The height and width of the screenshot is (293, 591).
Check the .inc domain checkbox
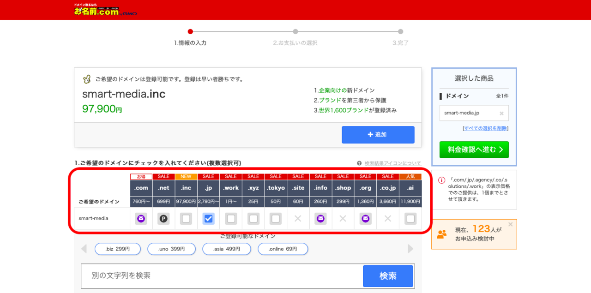click(186, 219)
